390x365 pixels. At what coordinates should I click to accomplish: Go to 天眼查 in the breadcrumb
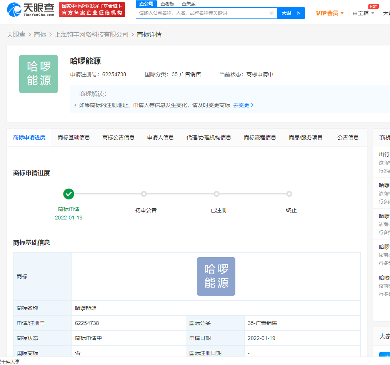tap(16, 34)
